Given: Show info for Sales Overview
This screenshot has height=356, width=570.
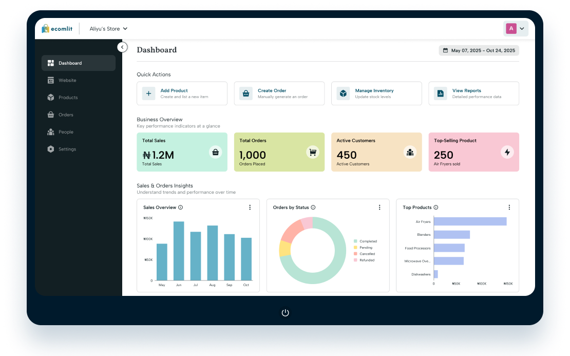Looking at the screenshot, I should click(181, 207).
